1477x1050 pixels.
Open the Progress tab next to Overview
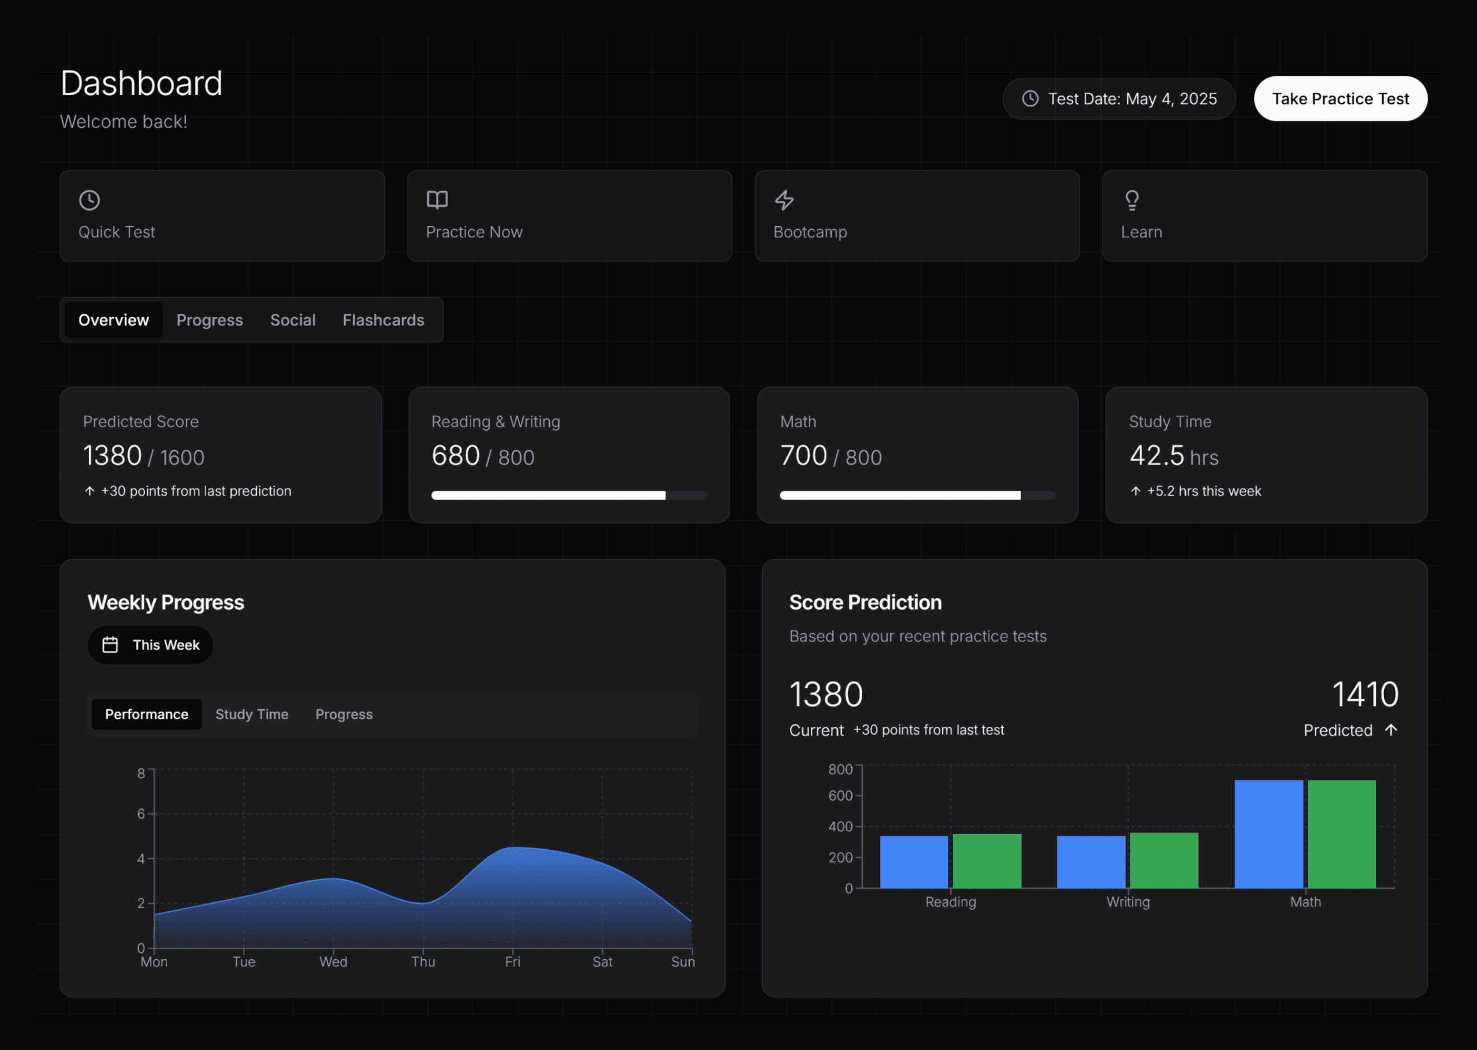210,320
